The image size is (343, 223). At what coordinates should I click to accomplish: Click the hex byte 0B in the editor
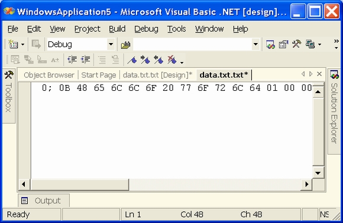(64, 88)
